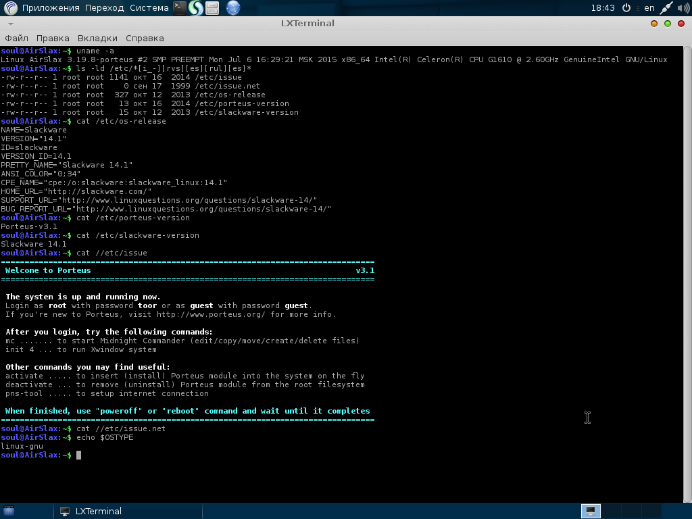Open the power shutdown icon
The image size is (692, 519).
[626, 7]
